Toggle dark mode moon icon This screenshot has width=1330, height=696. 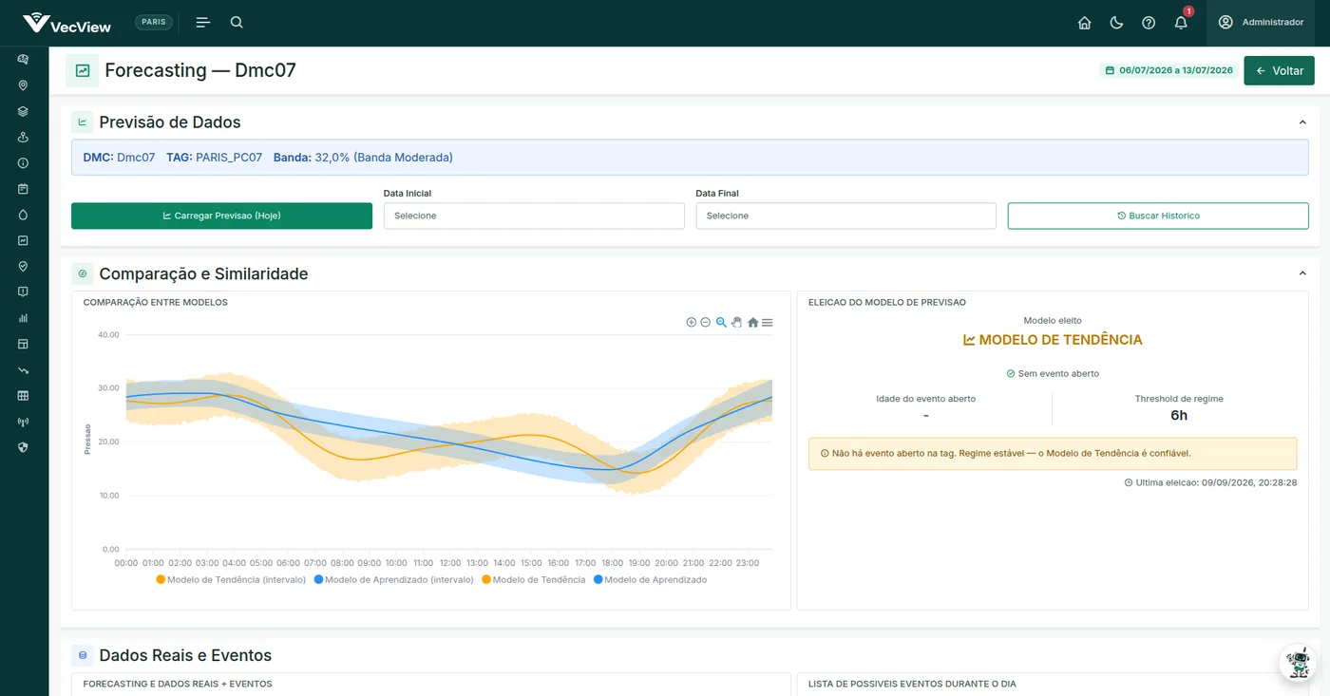coord(1116,23)
